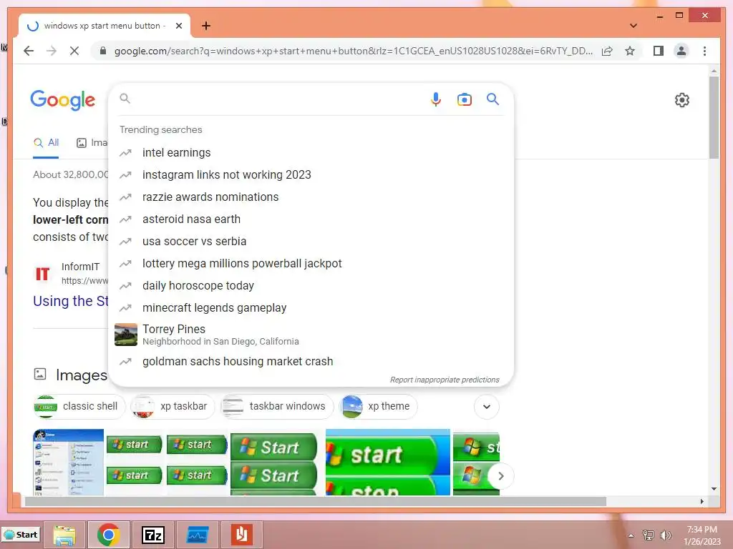Click the vertical scrollbar thumb
Screen dimensions: 733x549
(x=714, y=118)
